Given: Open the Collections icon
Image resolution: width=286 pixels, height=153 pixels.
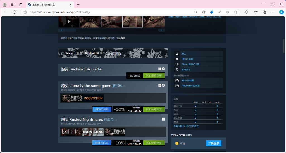Looking at the screenshot, I should 264,12.
